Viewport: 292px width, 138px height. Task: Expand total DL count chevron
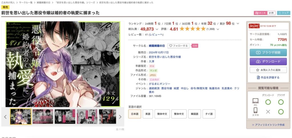(157, 29)
